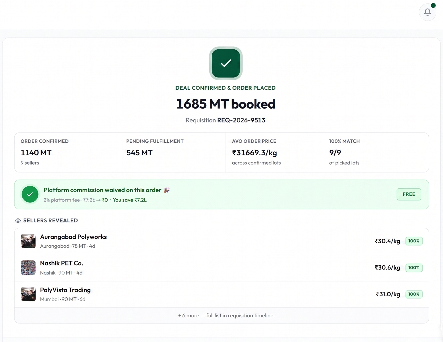Click the large deal confirmed checkmark icon

[x=226, y=63]
